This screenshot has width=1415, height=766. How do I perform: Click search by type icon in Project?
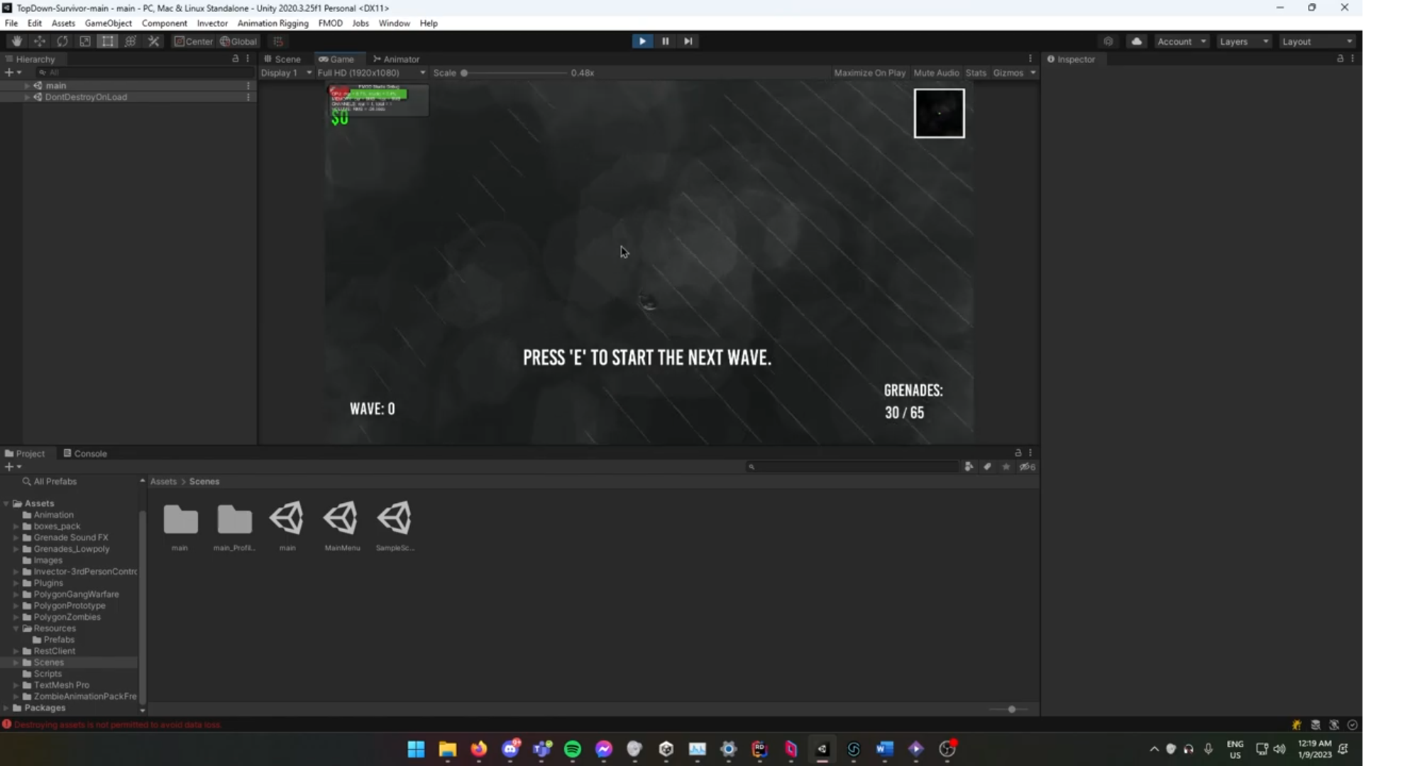(969, 467)
